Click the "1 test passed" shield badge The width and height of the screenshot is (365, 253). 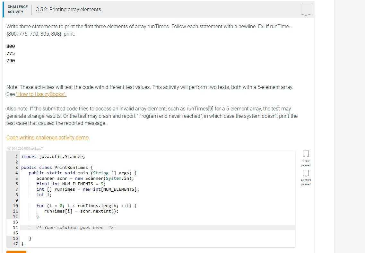(306, 154)
